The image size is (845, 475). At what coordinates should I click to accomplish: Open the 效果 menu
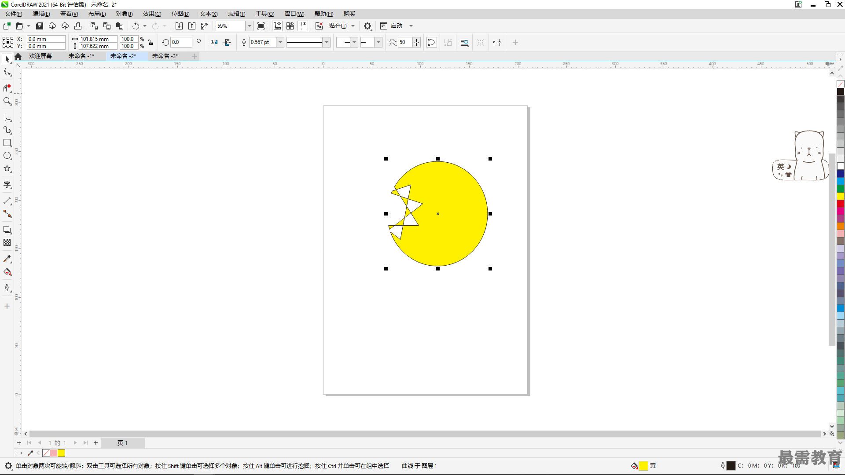click(152, 14)
